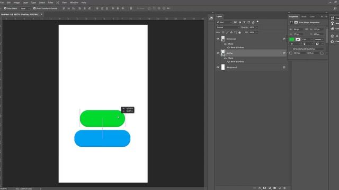This screenshot has height=190, width=339.
Task: Align vertical centers of layers
Action: 68,8
